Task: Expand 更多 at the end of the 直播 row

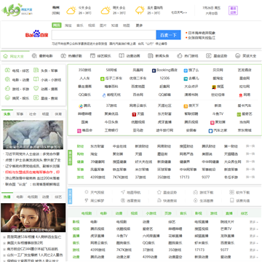Action: point(254,236)
